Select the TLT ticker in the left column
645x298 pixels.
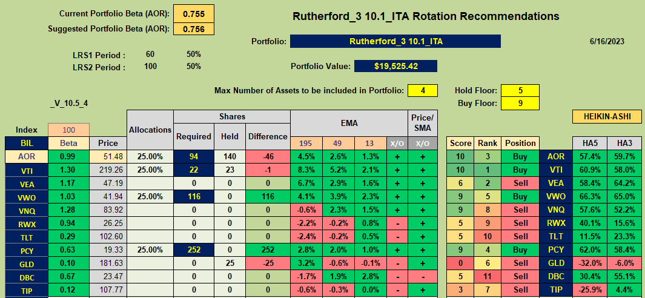pos(26,237)
